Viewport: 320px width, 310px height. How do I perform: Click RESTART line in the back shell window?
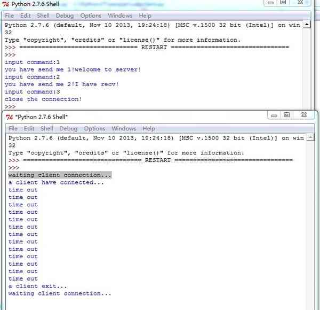point(147,47)
